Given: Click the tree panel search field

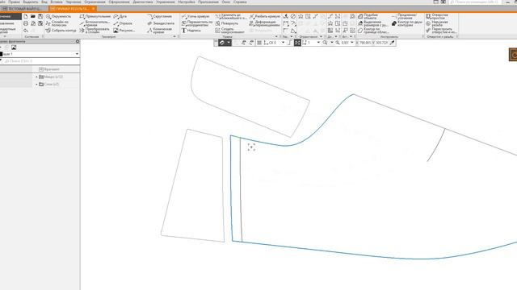Looking at the screenshot, I should (x=41, y=61).
